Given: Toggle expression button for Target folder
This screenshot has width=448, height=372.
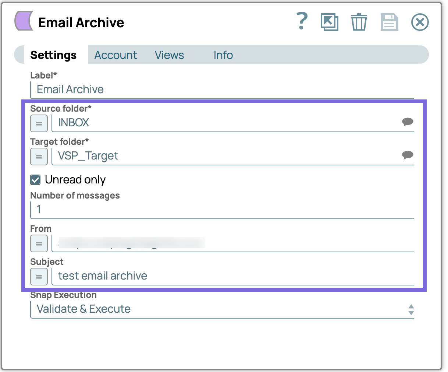Looking at the screenshot, I should tap(39, 157).
